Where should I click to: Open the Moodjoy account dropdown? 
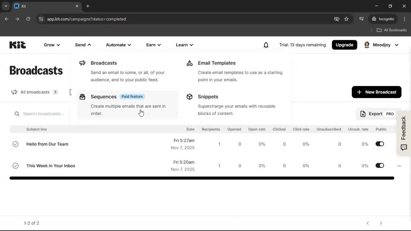point(381,45)
